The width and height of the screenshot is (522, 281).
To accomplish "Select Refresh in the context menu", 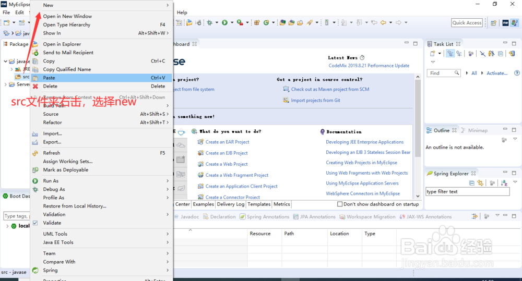I will tap(102, 153).
